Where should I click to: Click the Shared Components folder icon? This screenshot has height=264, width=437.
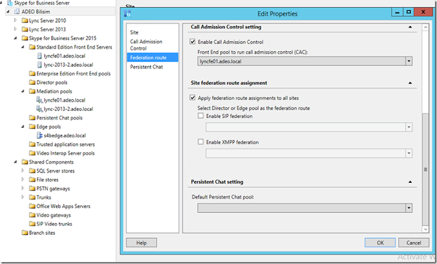click(x=25, y=162)
